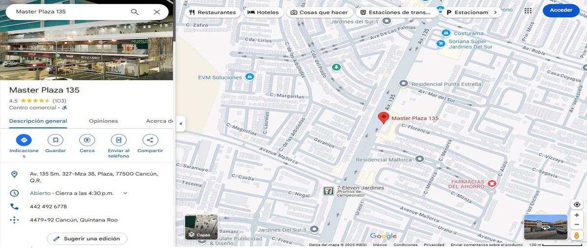Open the Compartir share icon
This screenshot has height=248, width=587.
150,140
